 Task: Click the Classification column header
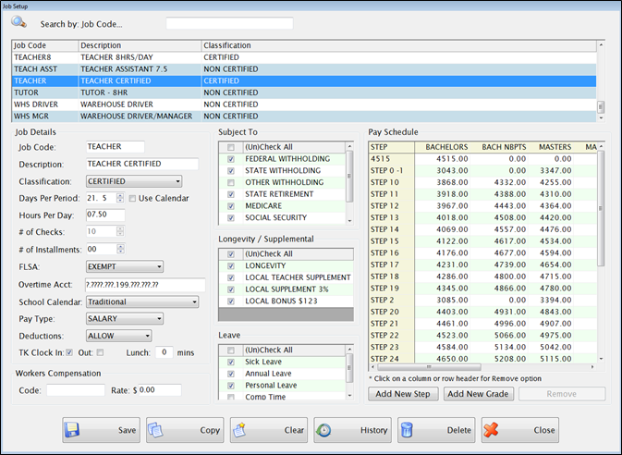pyautogui.click(x=398, y=45)
